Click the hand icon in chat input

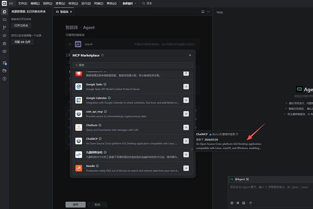(x=250, y=203)
